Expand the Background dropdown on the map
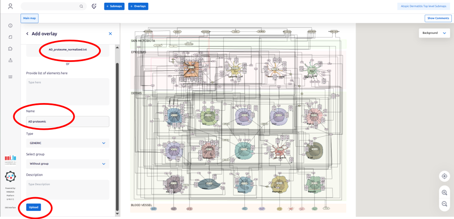 tap(433, 33)
